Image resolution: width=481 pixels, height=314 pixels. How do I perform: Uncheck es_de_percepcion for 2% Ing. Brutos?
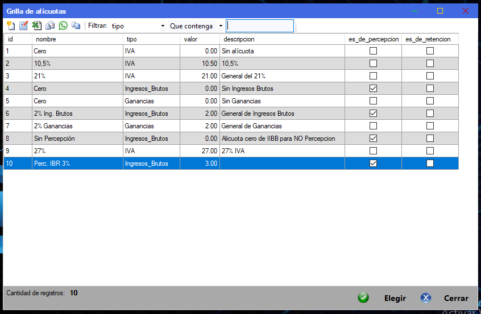click(x=373, y=114)
